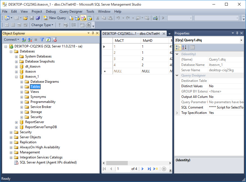Select the dbo.ChiTietHD document tab
Screen dimensions: 246x182
[x=131, y=34]
